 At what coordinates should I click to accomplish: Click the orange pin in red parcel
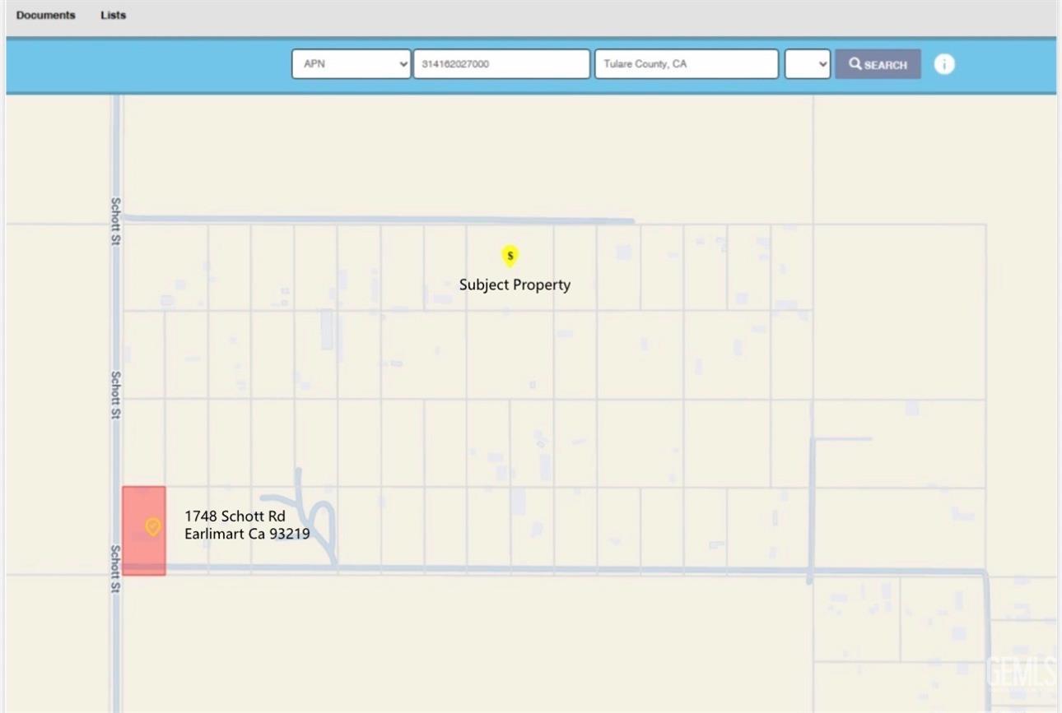[153, 526]
